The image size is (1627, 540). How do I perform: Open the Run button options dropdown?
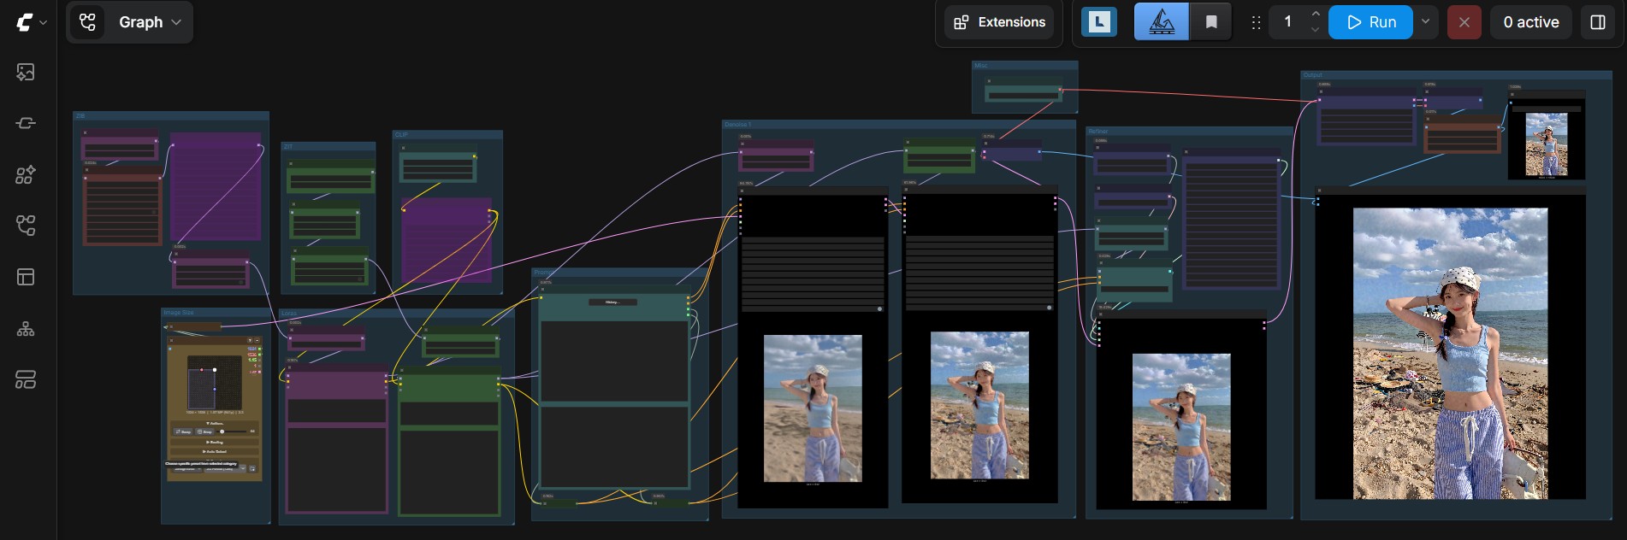(1425, 22)
